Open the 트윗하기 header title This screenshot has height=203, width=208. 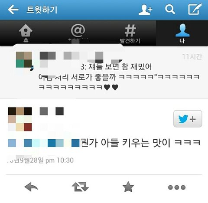pyautogui.click(x=42, y=10)
